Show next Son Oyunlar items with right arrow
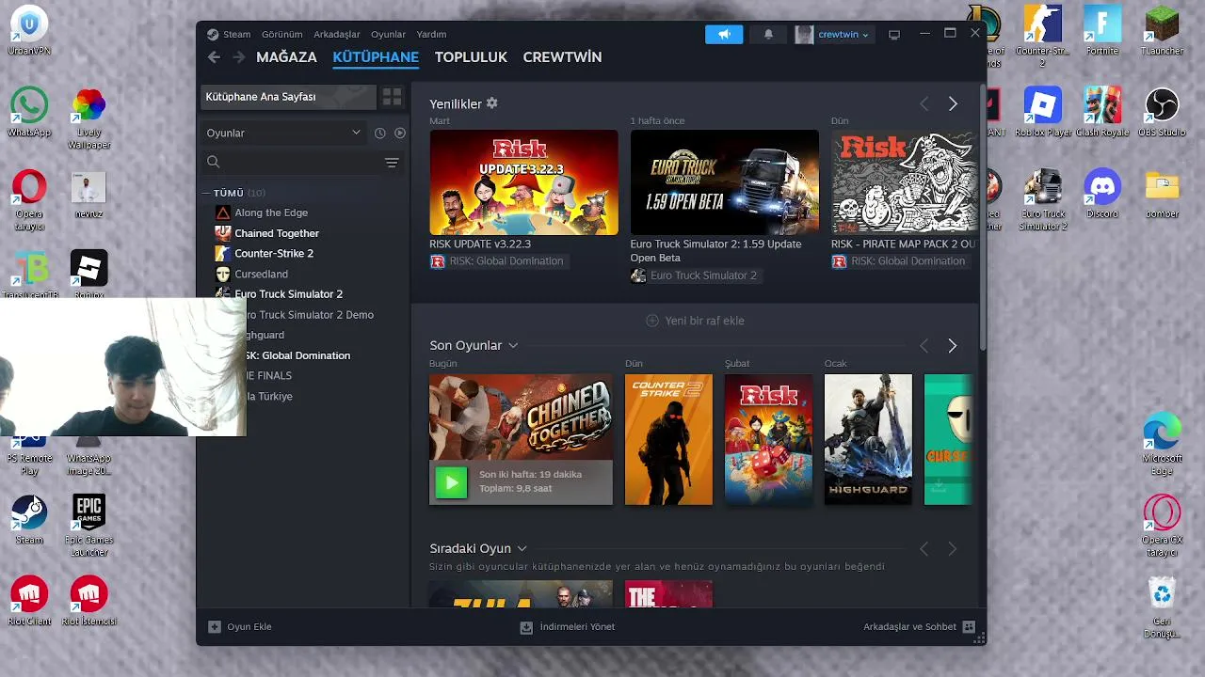The image size is (1205, 677). [953, 346]
